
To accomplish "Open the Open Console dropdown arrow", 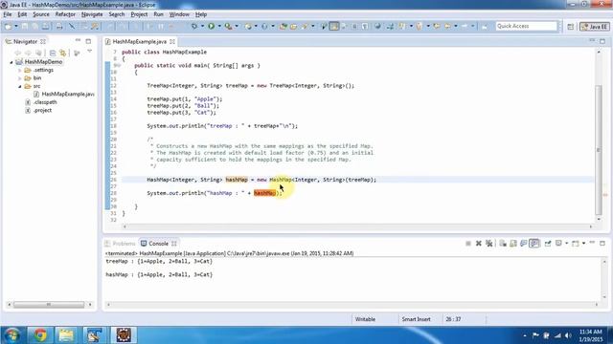I will 583,244.
